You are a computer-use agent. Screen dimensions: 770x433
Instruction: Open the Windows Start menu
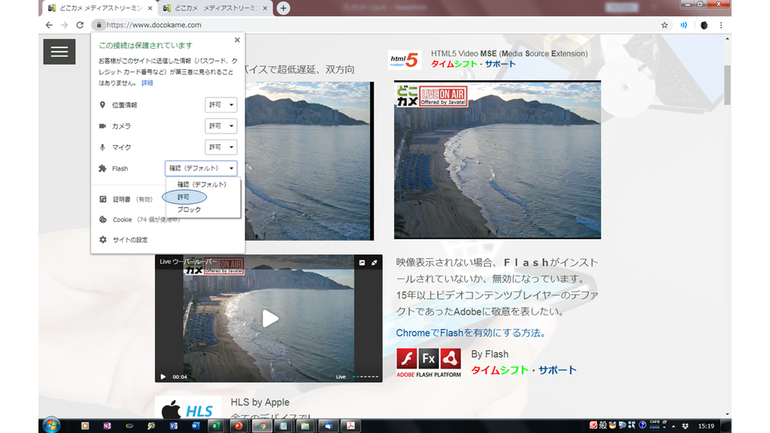click(x=51, y=425)
